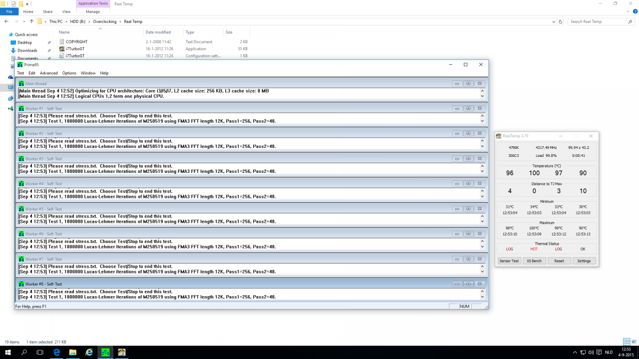This screenshot has width=639, height=359.
Task: Click the Main thread window icon
Action: click(21, 84)
